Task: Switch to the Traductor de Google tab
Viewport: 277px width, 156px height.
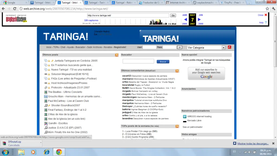Action: [x=152, y=2]
